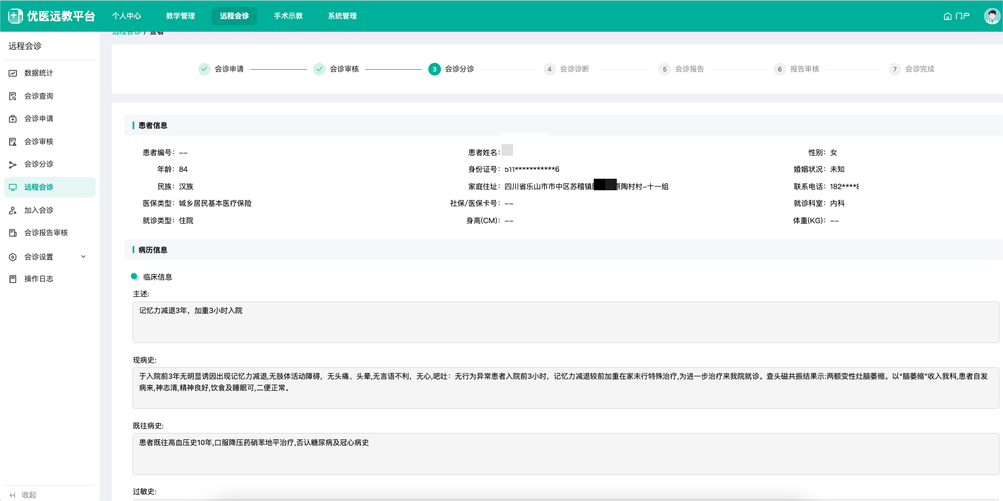Open 系统管理 in top navigation
Image resolution: width=1003 pixels, height=501 pixels.
[342, 16]
